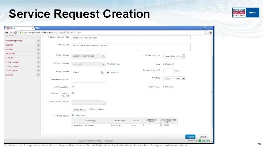This screenshot has height=147, width=263.
Task: Select the Invoice approved sidebar item
Action: [x=12, y=66]
